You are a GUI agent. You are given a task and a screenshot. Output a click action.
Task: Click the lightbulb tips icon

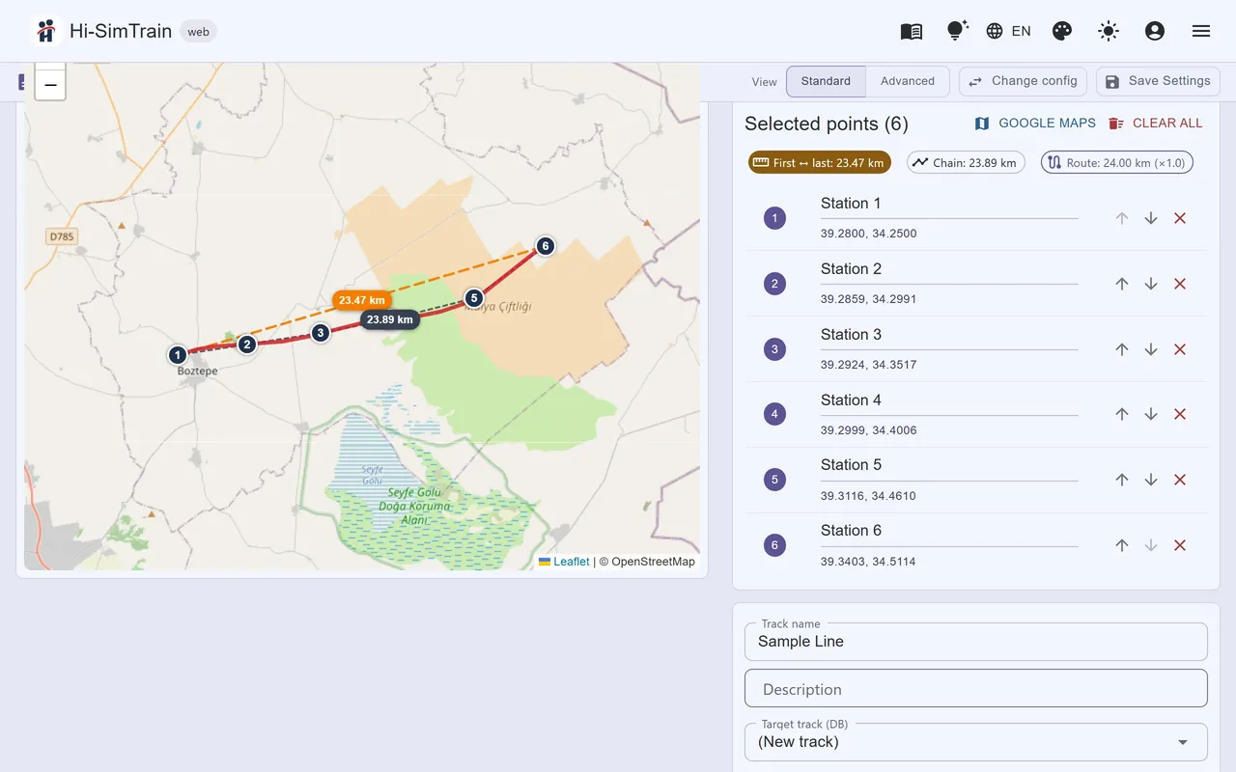point(957,31)
